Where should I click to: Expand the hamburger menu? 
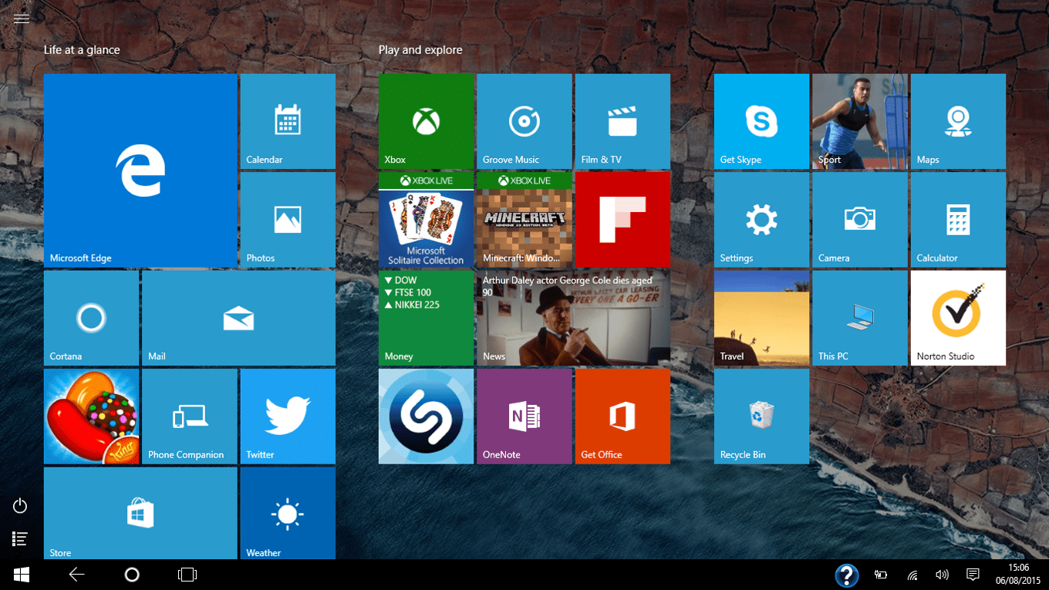click(22, 19)
